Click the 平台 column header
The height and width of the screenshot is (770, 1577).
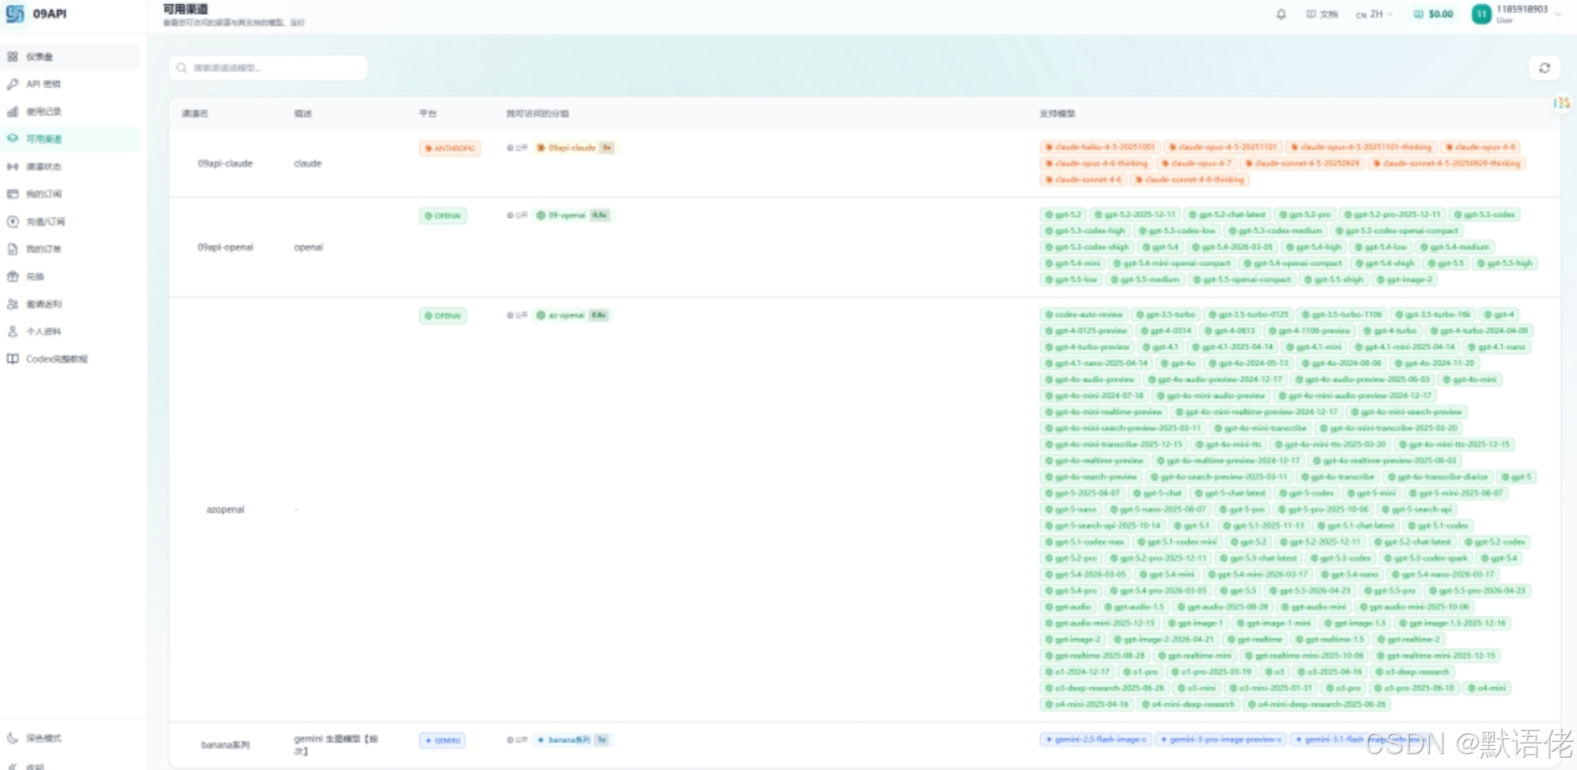427,114
